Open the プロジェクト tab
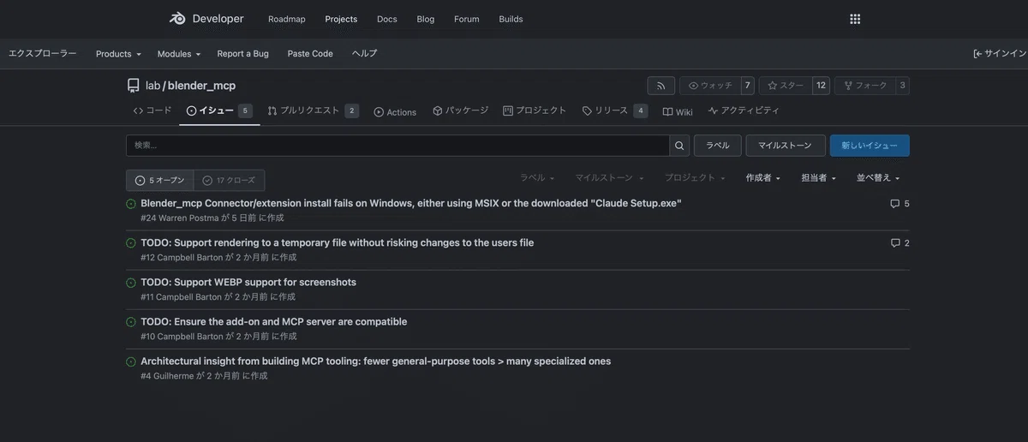 535,110
